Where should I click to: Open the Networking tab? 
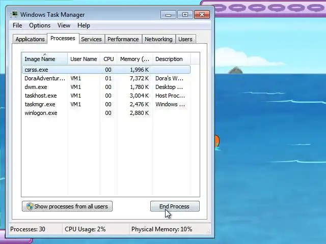[158, 39]
